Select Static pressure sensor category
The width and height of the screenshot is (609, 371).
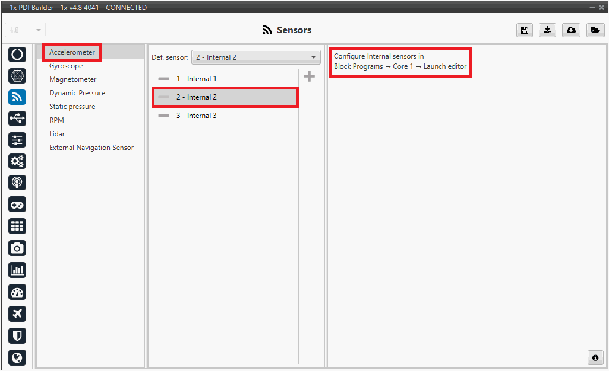[x=72, y=107]
